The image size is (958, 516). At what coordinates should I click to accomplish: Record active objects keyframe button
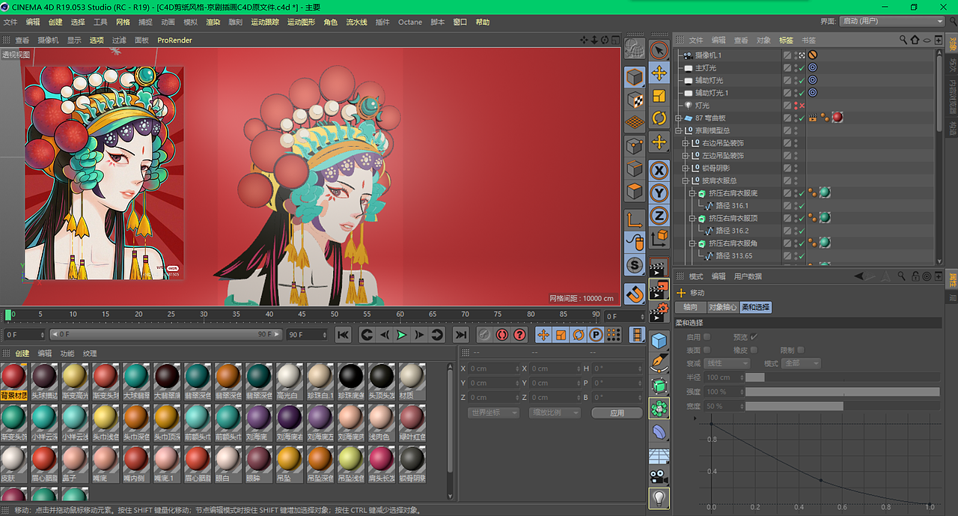point(484,335)
